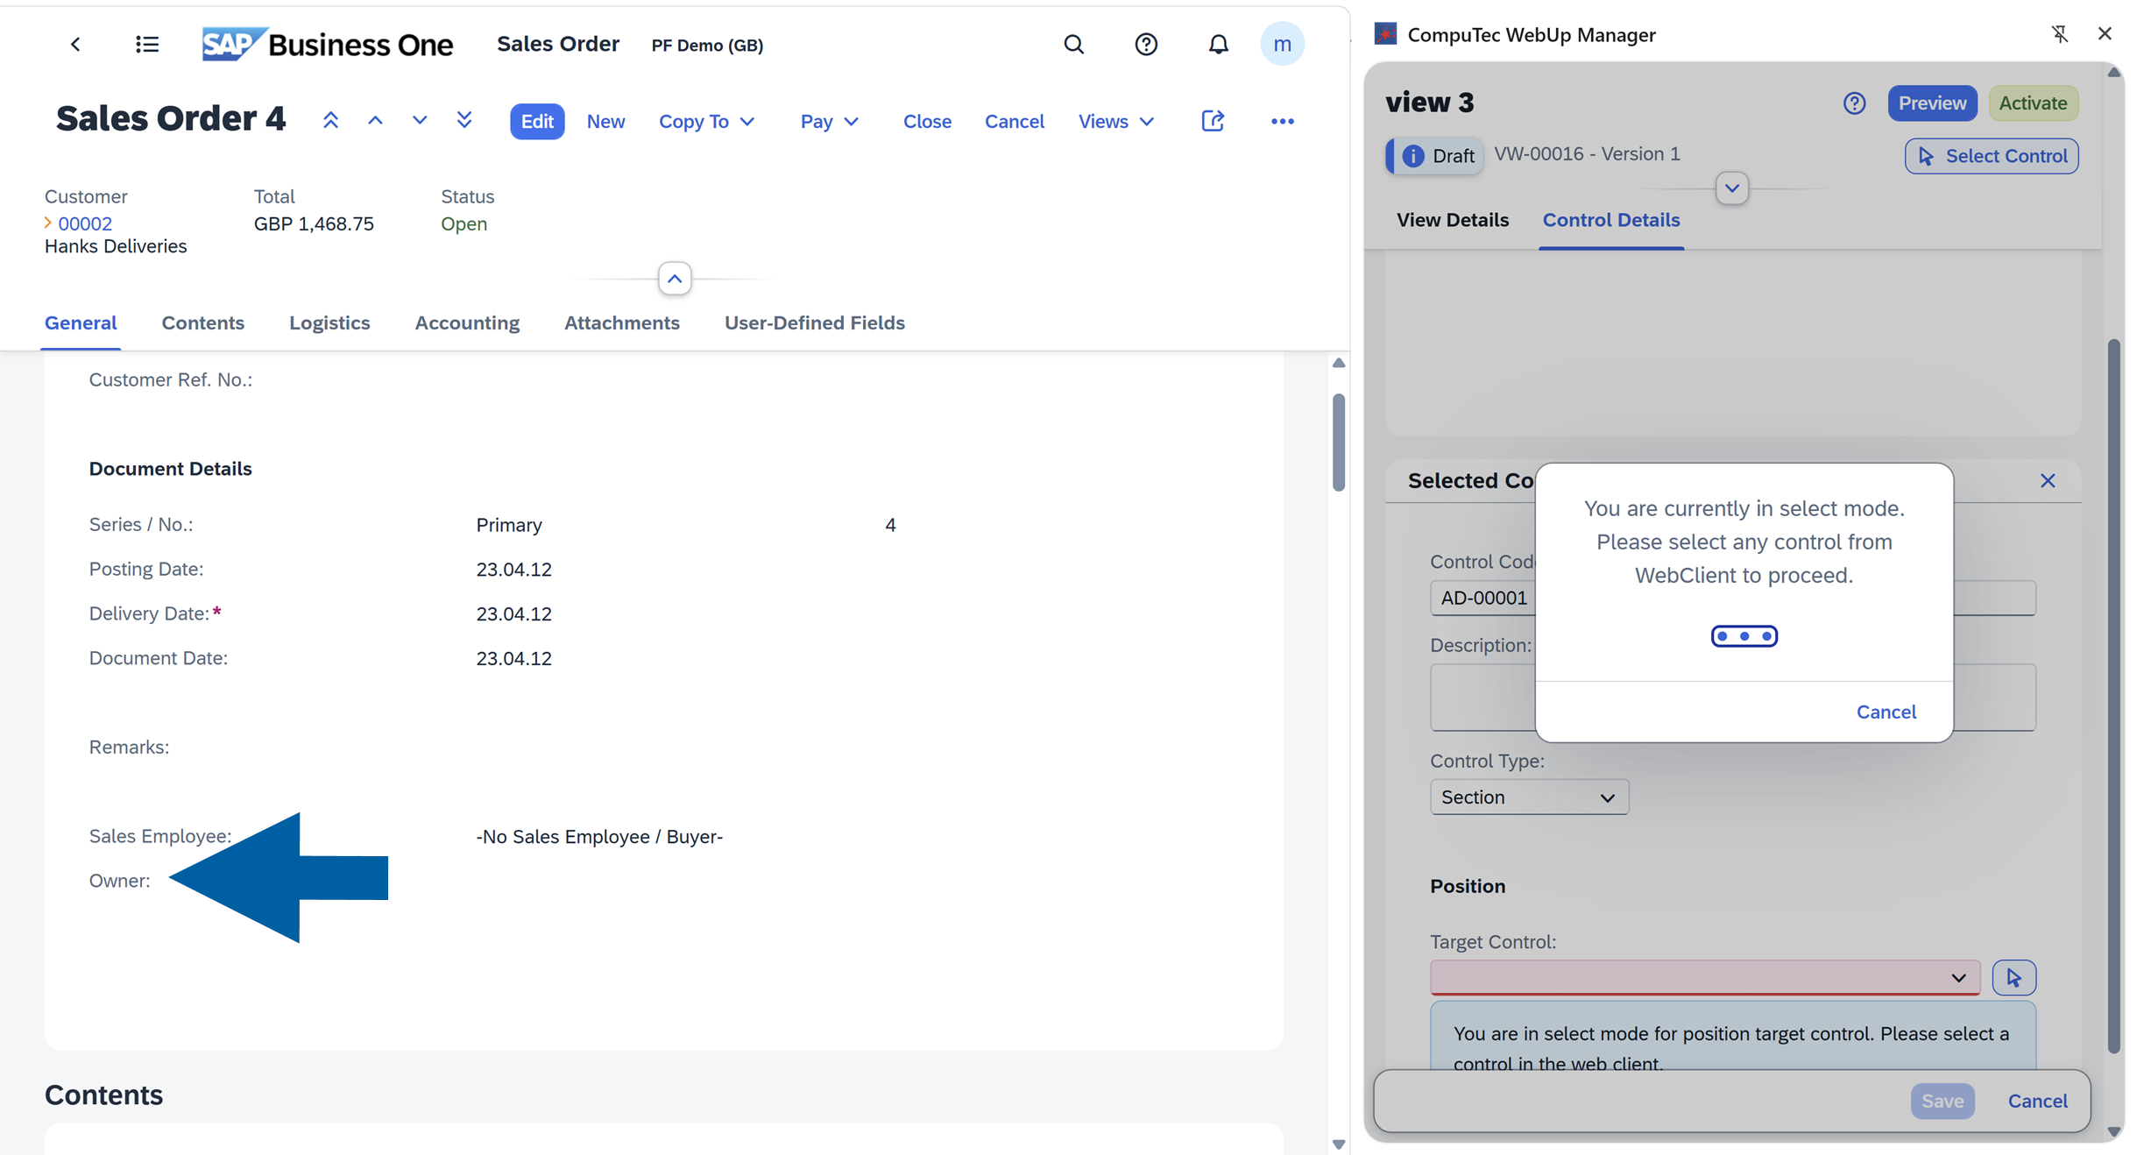Image resolution: width=2137 pixels, height=1155 pixels.
Task: Click the sales order page scrollbar
Action: coord(1338,443)
